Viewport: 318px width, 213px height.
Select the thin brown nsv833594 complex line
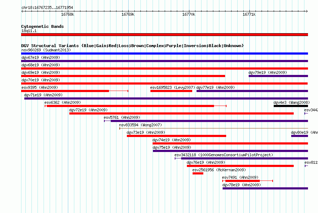(214, 128)
